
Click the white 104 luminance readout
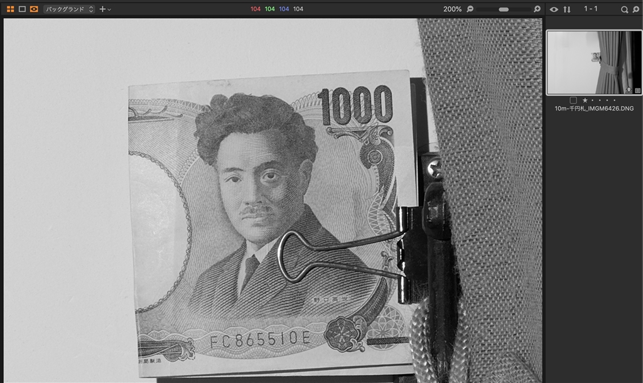[x=298, y=9]
